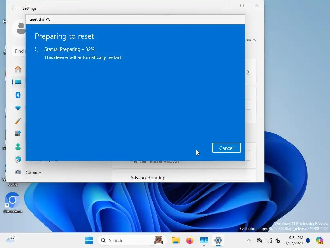
Task: Open Time & language globe icon
Action: pyautogui.click(x=18, y=160)
